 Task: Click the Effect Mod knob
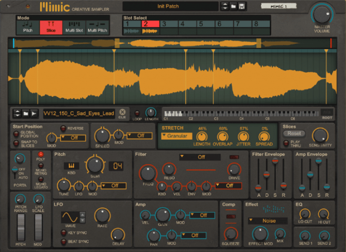(x=260, y=234)
